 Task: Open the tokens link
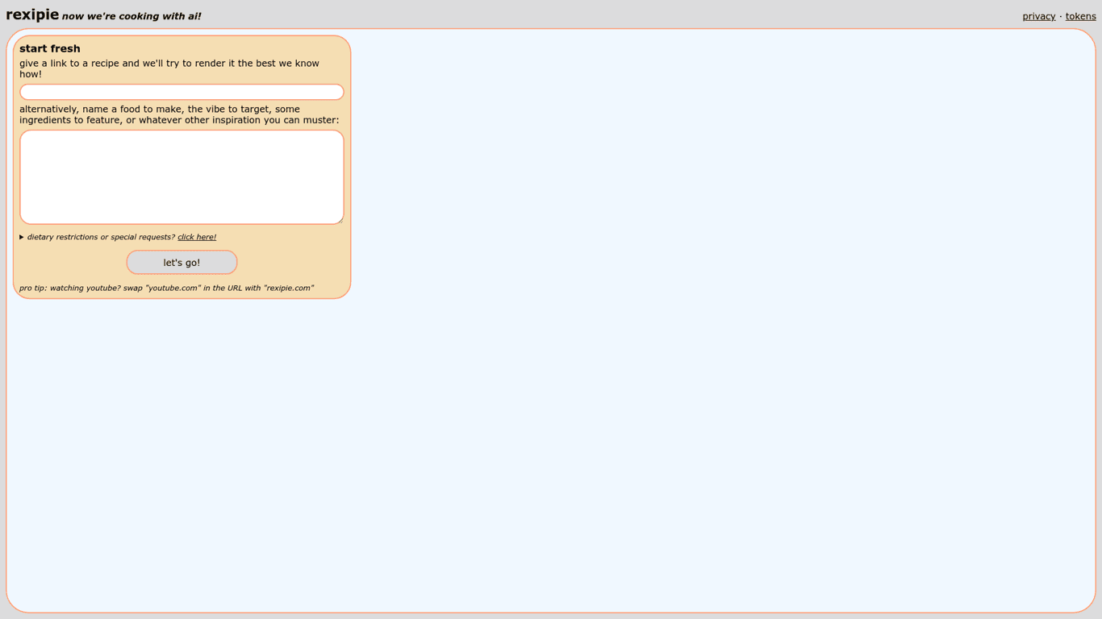click(1080, 16)
